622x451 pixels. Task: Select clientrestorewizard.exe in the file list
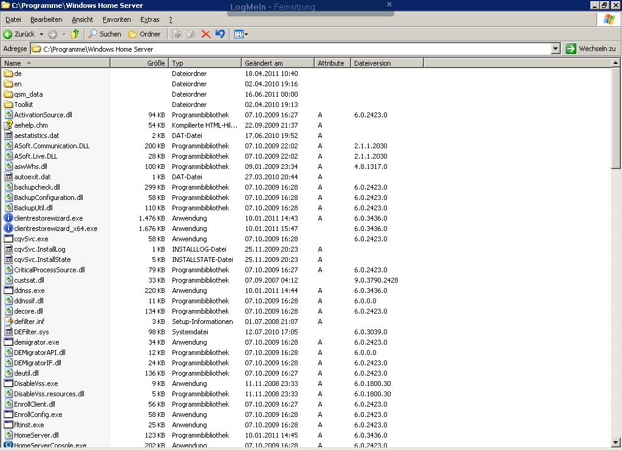point(47,218)
